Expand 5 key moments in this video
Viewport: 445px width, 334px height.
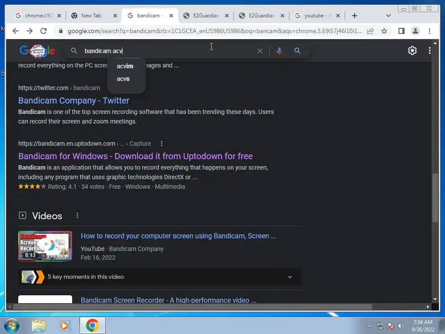pos(159,277)
